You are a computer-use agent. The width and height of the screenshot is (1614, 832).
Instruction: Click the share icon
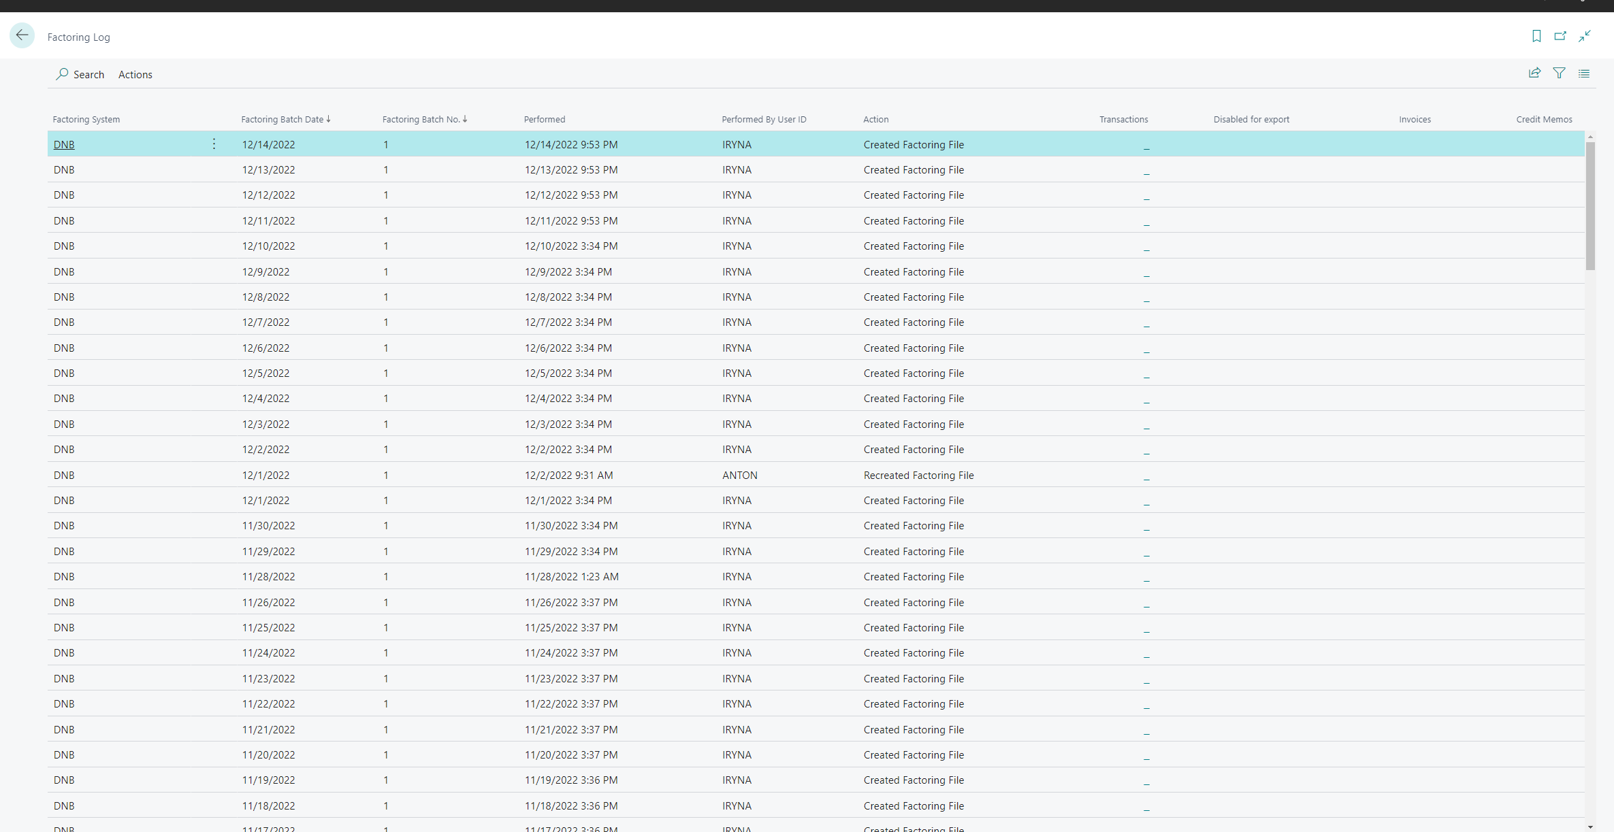pos(1534,73)
